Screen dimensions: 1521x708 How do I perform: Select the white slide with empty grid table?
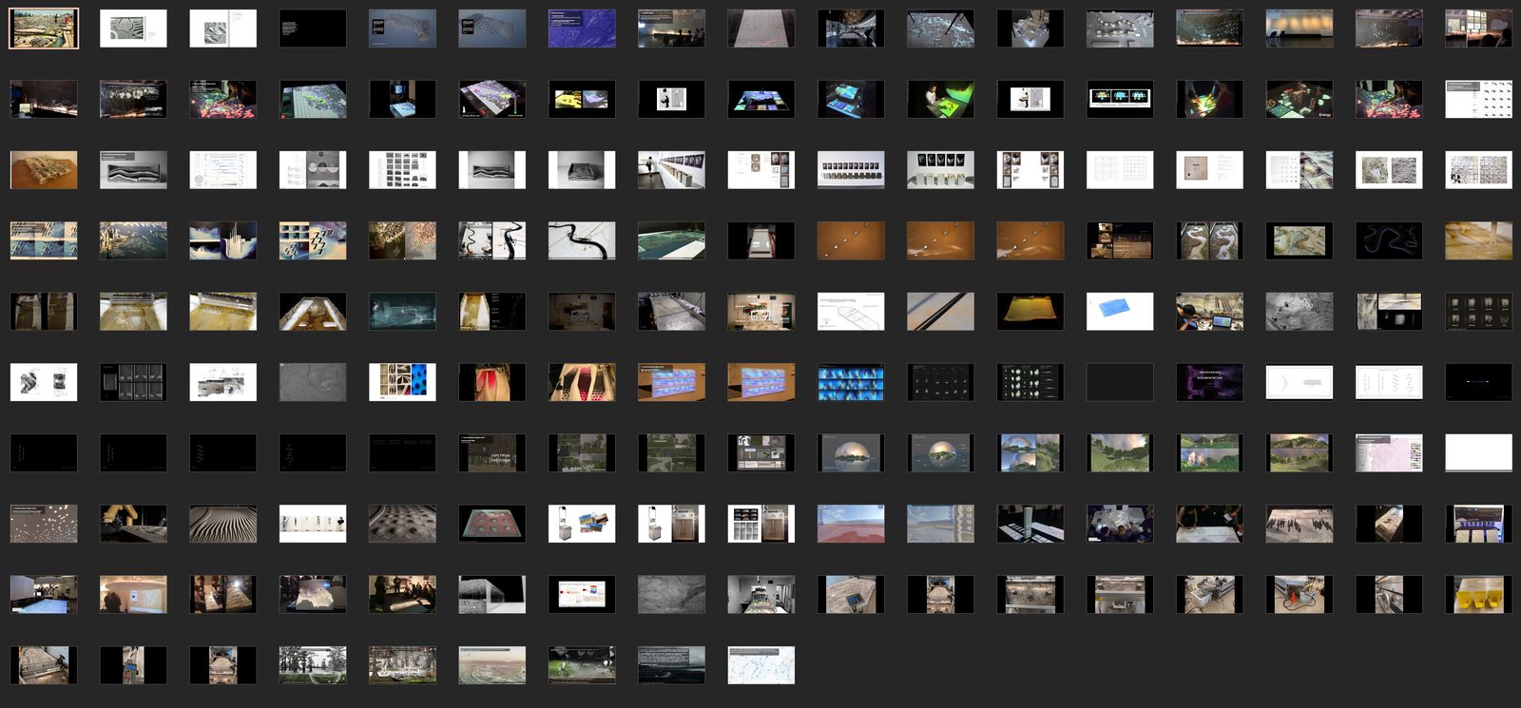[1120, 170]
